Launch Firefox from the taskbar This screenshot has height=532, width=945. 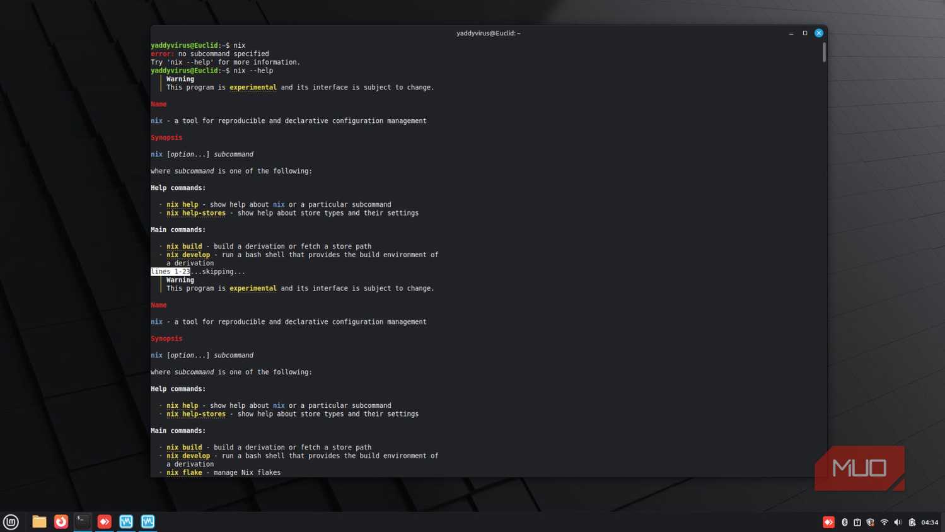(61, 522)
